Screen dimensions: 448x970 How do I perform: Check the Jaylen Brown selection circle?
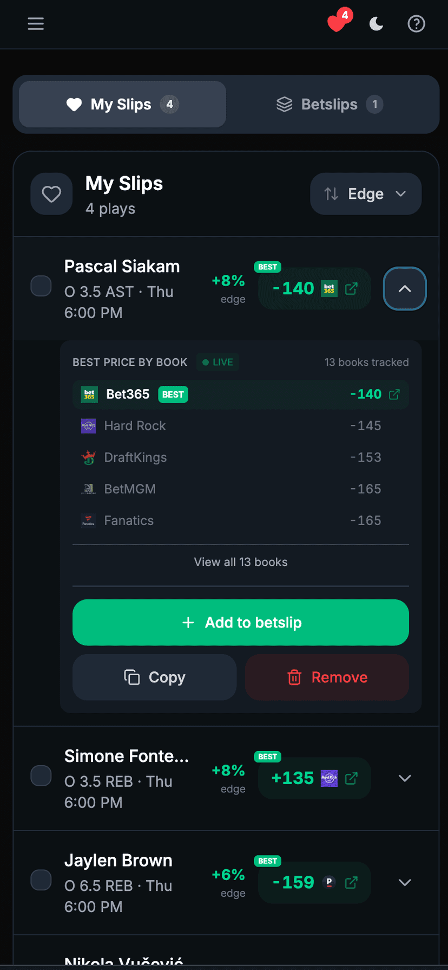(x=41, y=880)
